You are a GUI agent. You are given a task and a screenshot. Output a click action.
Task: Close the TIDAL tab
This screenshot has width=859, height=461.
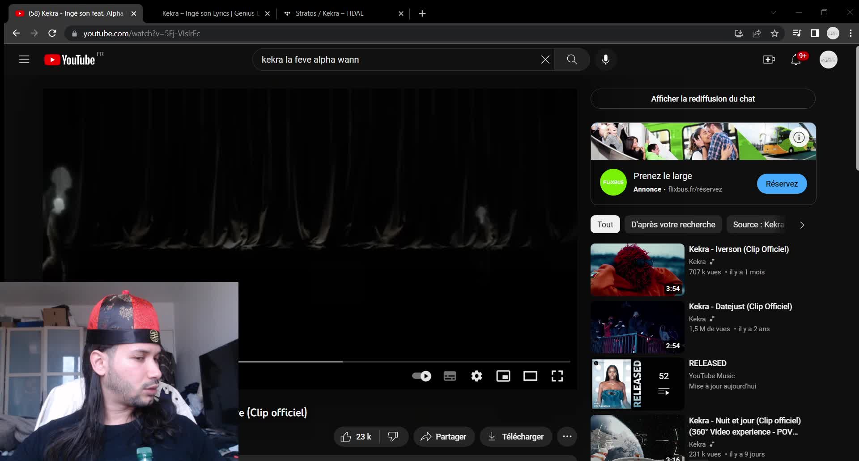[401, 13]
